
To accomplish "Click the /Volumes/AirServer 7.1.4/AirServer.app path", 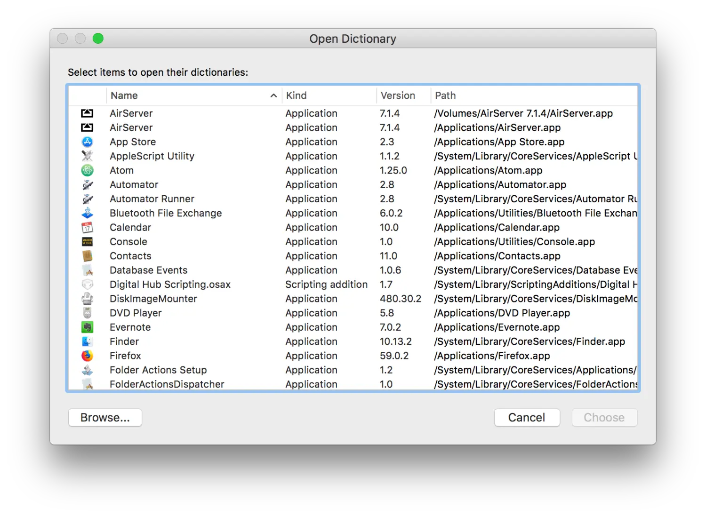I will pyautogui.click(x=523, y=113).
